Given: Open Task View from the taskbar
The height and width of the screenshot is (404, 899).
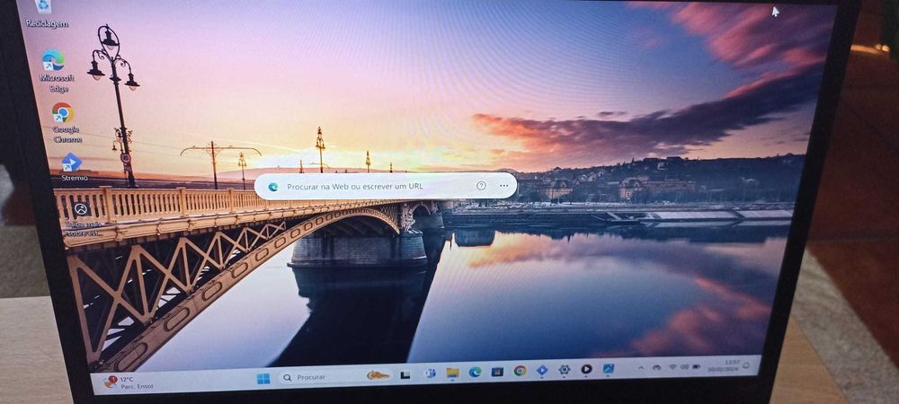Looking at the screenshot, I should coord(405,374).
